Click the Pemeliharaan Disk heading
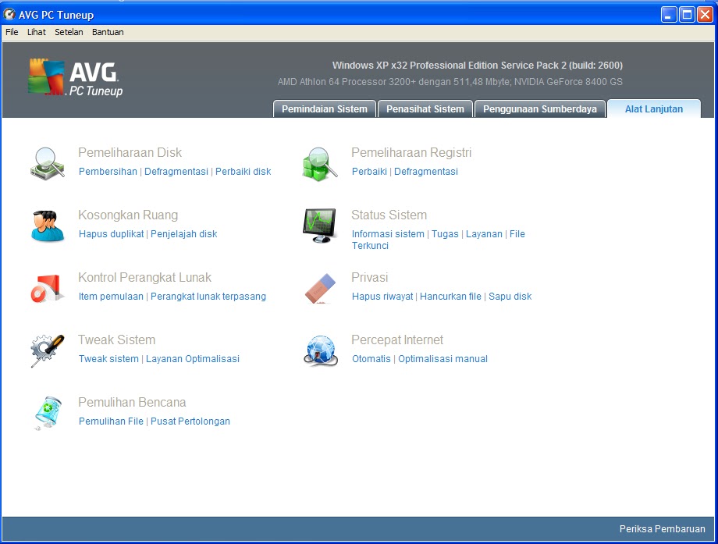This screenshot has height=544, width=718. pyautogui.click(x=130, y=152)
